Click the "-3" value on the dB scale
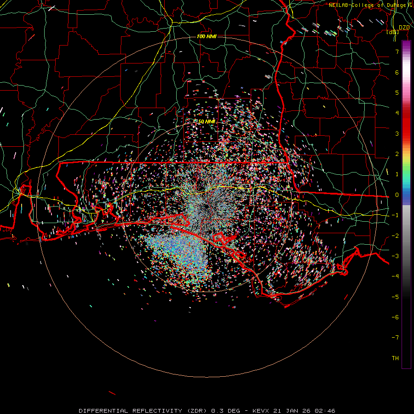The height and width of the screenshot is (414, 414). point(395,256)
